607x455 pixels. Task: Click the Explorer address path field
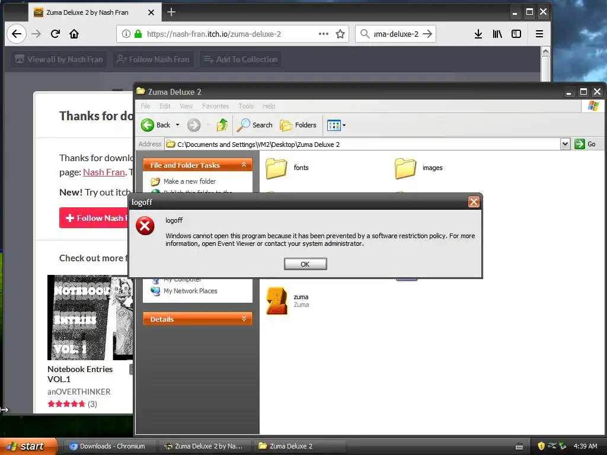click(x=362, y=145)
